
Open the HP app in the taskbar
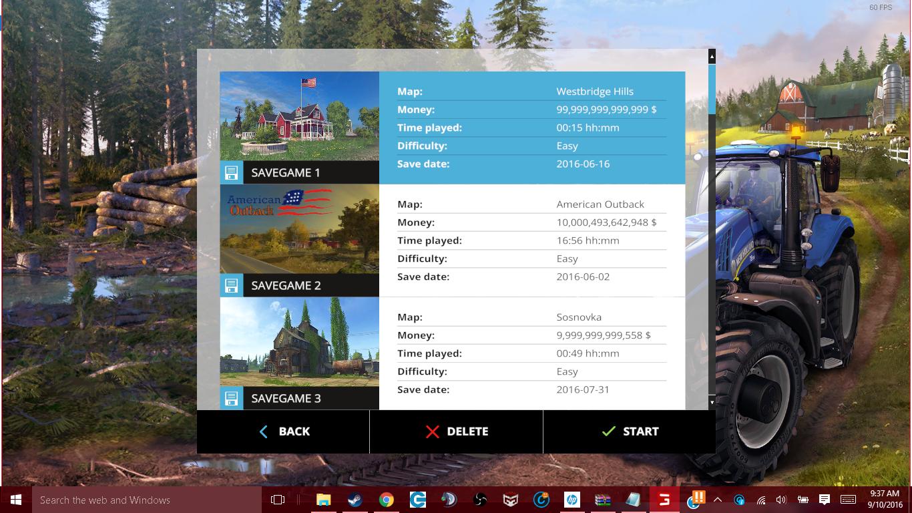click(x=572, y=500)
